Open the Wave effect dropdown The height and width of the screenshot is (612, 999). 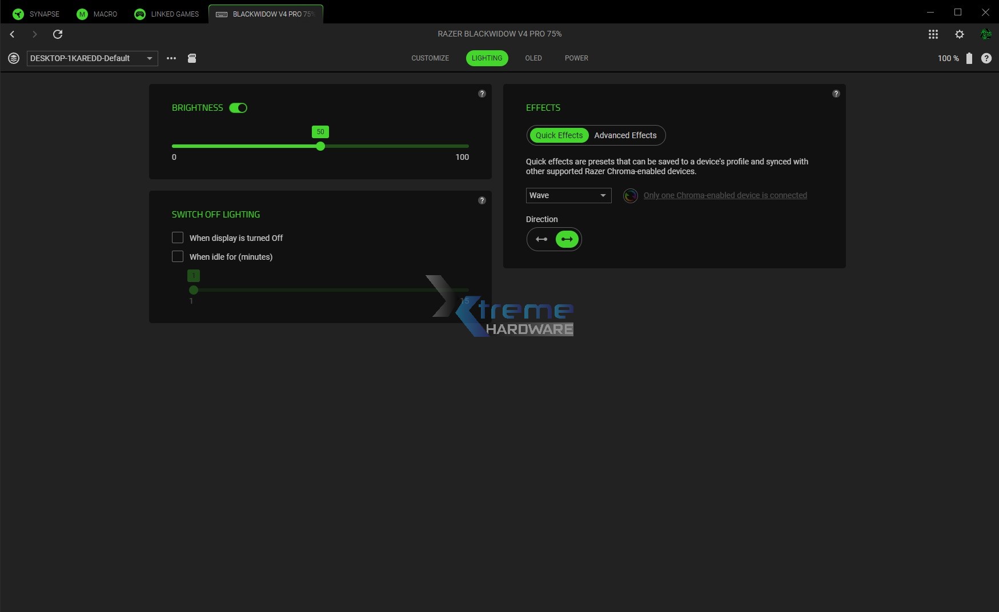tap(568, 196)
